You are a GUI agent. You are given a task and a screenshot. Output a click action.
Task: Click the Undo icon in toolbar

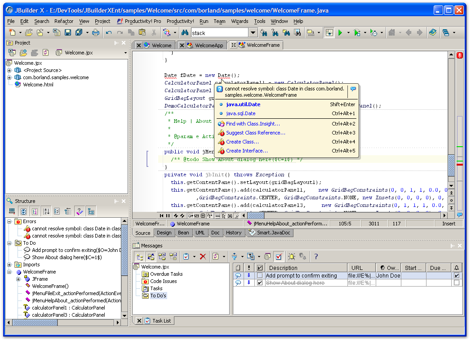109,32
